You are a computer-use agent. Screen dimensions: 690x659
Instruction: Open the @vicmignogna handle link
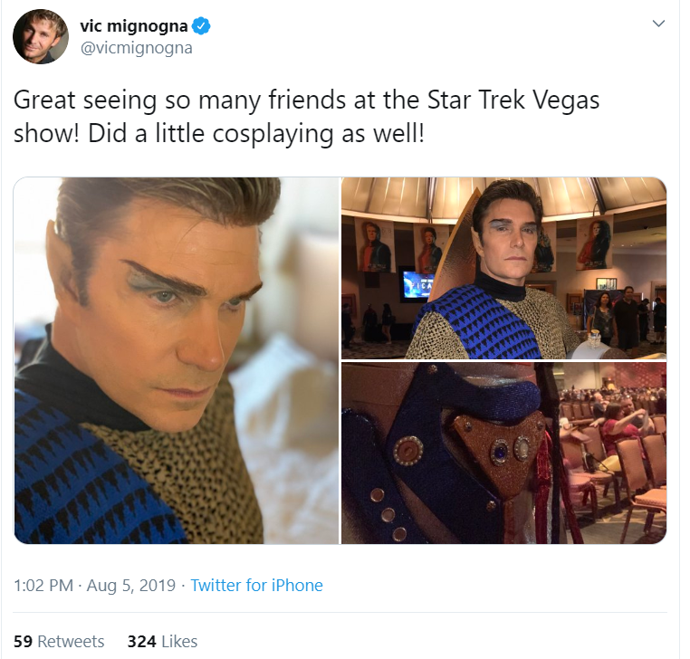coord(136,48)
